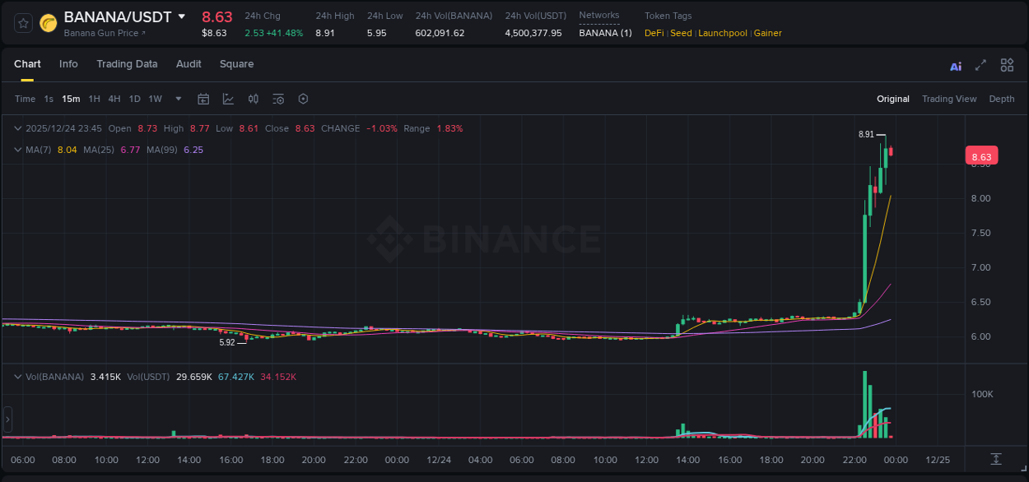Switch to the Trading Data tab

pos(127,63)
